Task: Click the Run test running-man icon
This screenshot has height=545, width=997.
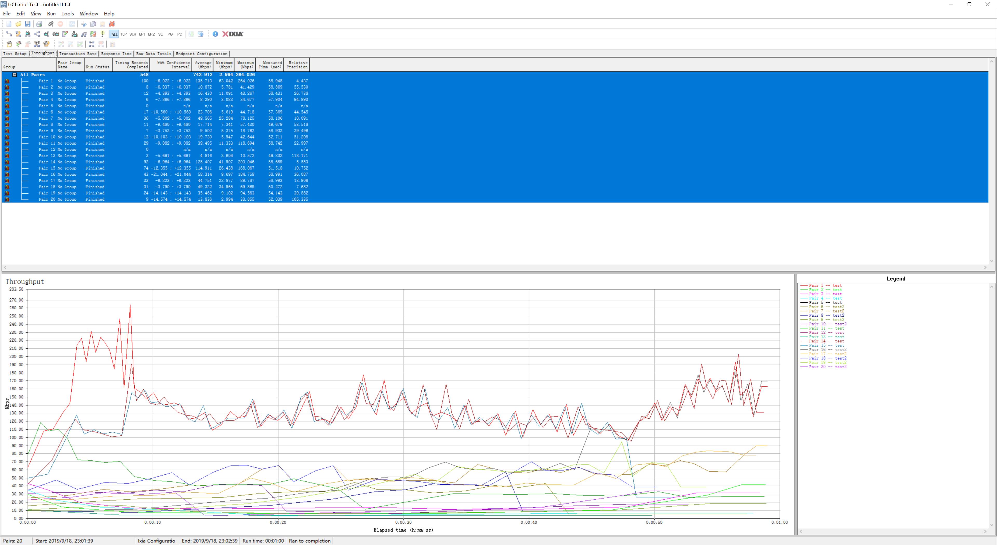Action: coord(51,24)
